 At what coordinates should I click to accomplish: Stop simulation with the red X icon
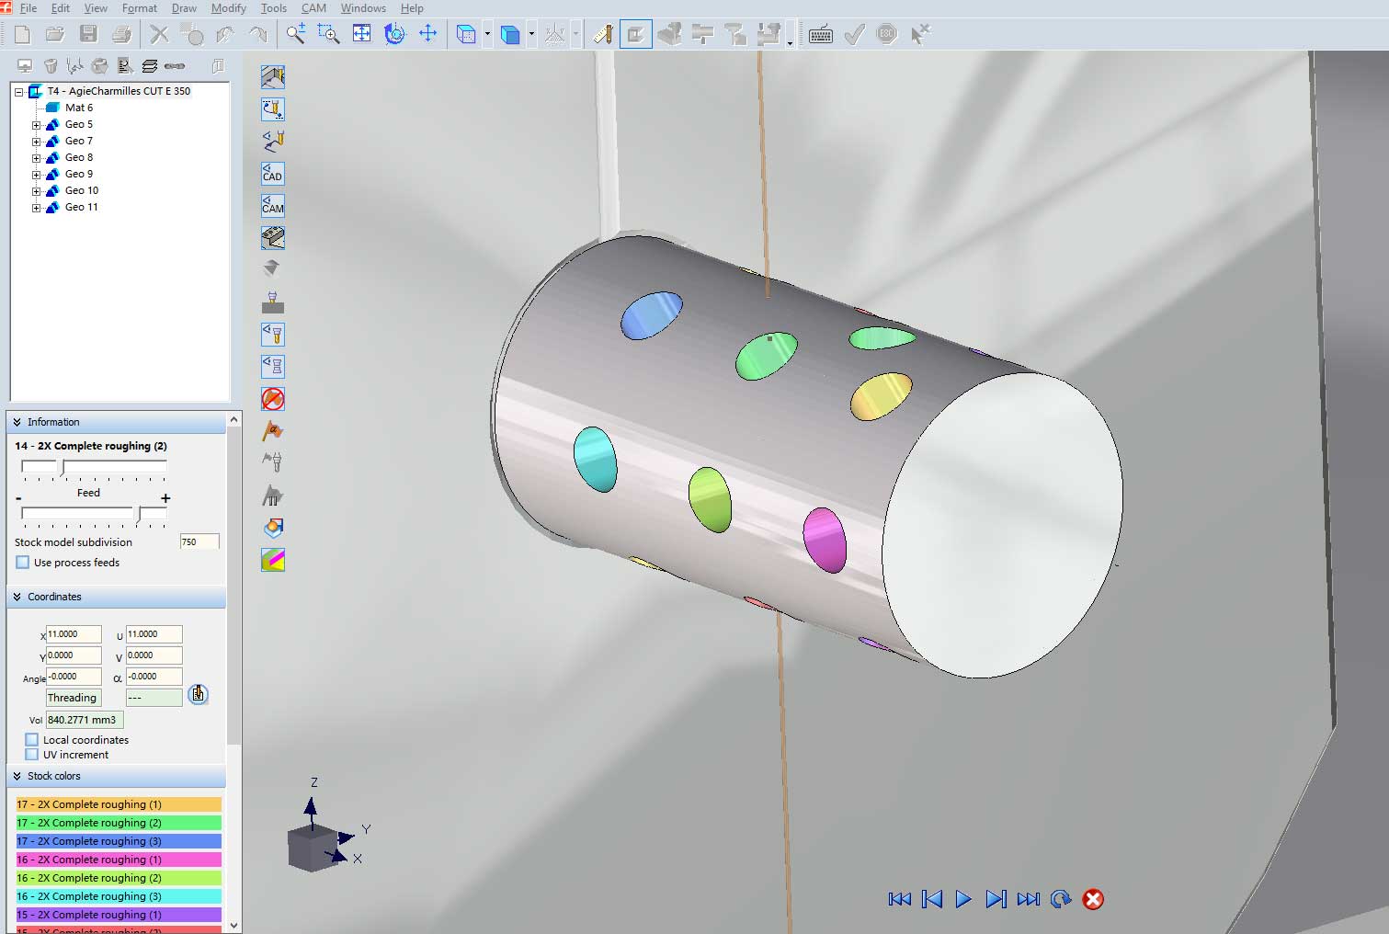[x=1093, y=899]
